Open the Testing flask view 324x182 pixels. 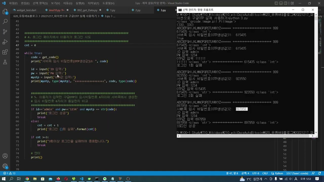pos(5,62)
